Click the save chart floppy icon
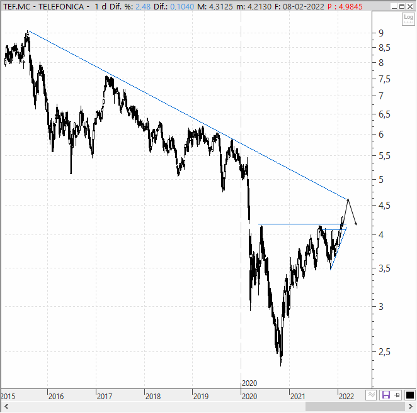 click(386, 395)
